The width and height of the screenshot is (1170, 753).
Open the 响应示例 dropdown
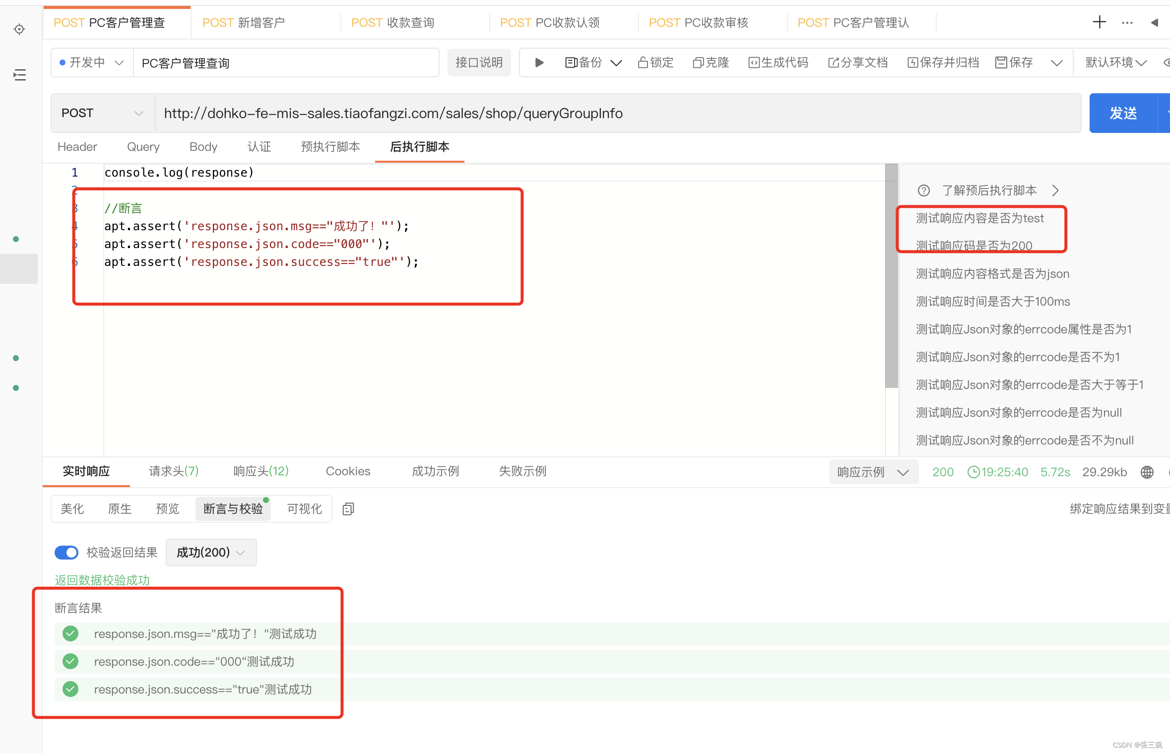click(873, 472)
